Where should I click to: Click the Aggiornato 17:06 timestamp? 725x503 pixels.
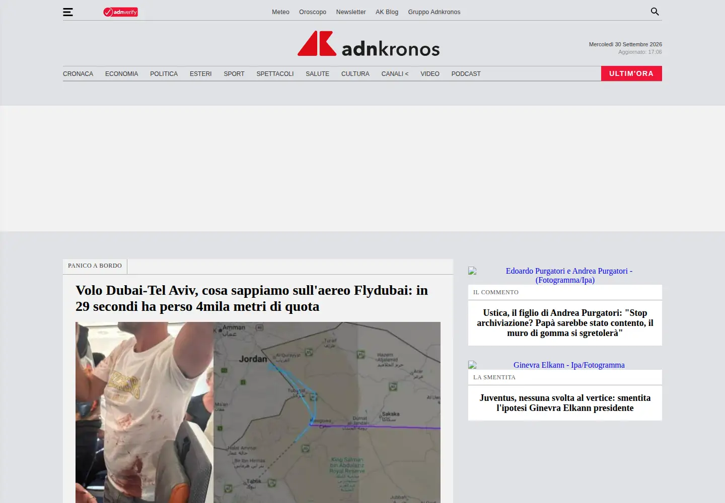click(x=640, y=52)
